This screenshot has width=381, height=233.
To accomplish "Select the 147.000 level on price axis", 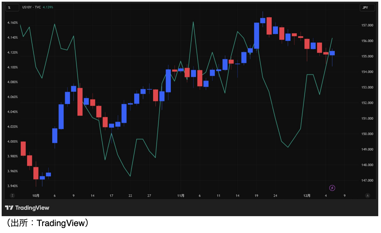I will click(x=367, y=181).
